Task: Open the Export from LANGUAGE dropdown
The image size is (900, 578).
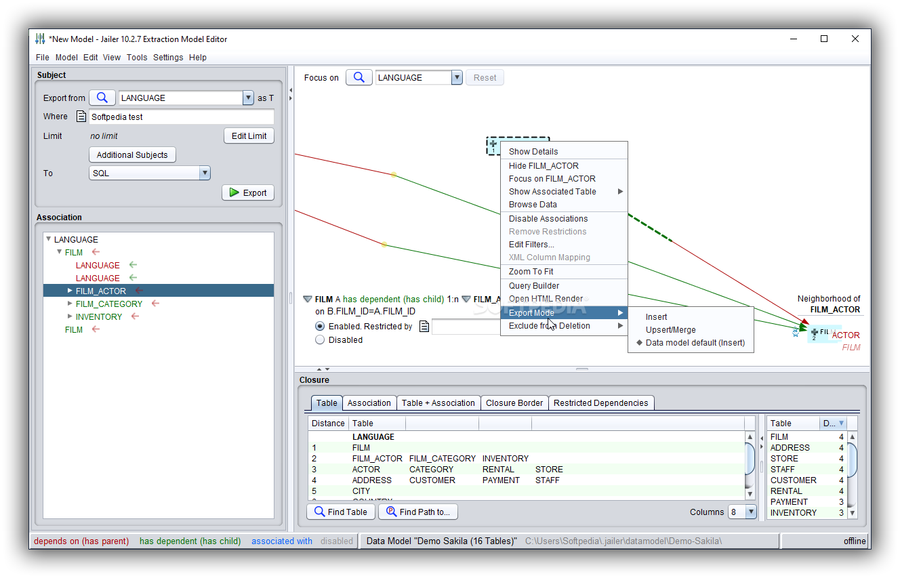Action: (x=247, y=98)
